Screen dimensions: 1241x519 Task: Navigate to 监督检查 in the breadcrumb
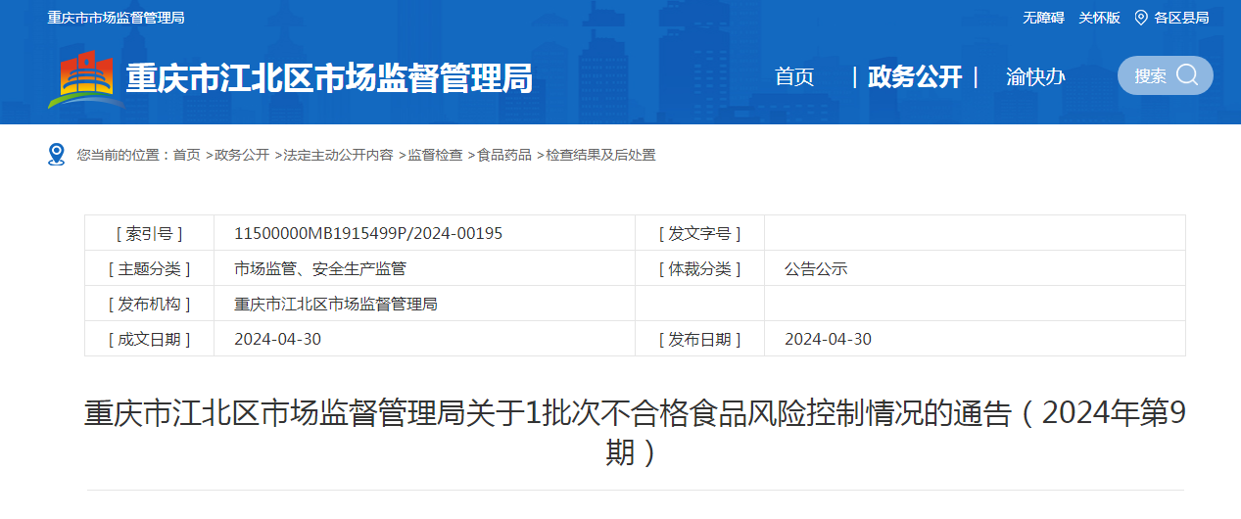(435, 155)
